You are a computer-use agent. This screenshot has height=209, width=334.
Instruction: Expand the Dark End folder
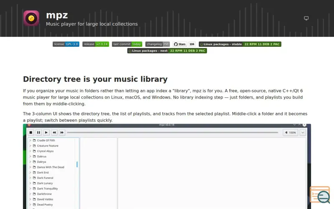pyautogui.click(x=30, y=172)
